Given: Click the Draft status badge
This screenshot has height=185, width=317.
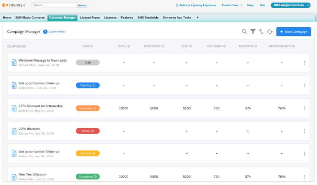Looking at the screenshot, I should [x=88, y=63].
